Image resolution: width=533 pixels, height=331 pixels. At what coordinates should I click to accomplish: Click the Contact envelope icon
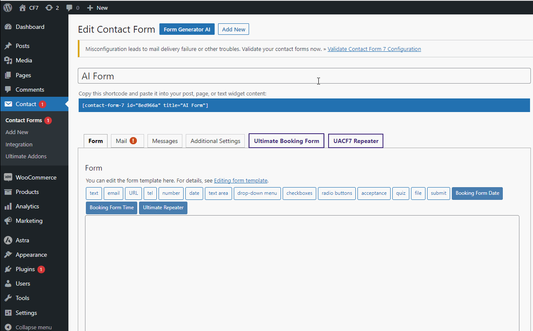8,104
